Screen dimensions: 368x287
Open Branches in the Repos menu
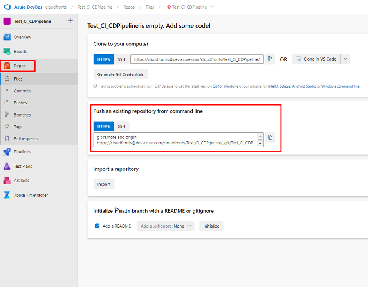(39, 115)
